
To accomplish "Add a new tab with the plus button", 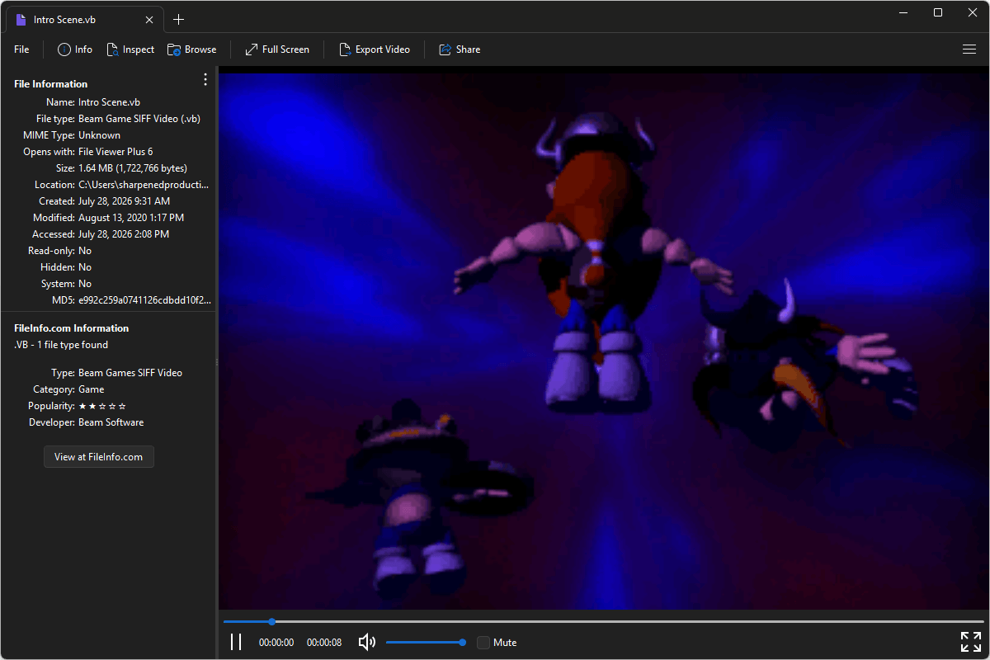I will click(179, 20).
